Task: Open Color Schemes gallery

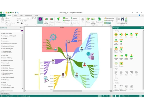Action: click(93, 20)
